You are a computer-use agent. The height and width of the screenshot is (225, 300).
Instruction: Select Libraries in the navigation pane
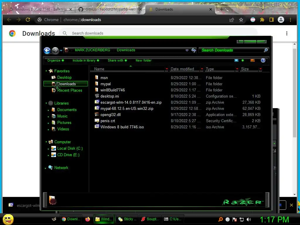coord(62,103)
